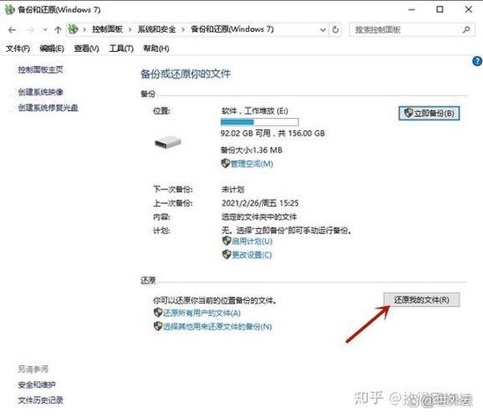Click 创建系统修复光盘 link

pos(48,108)
